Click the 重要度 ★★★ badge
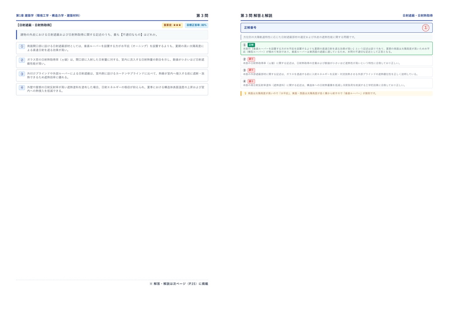Screen dimensions: 449x317 click(x=172, y=25)
